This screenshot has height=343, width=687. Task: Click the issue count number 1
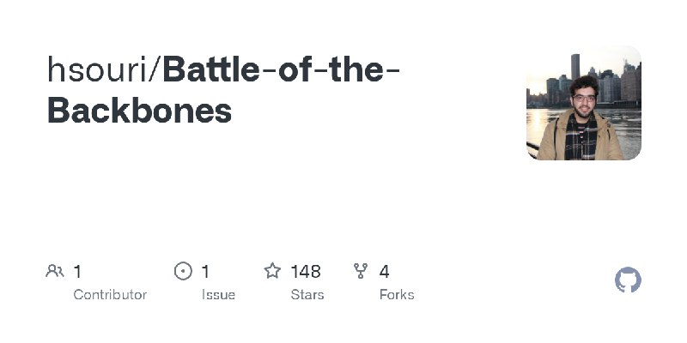(205, 272)
